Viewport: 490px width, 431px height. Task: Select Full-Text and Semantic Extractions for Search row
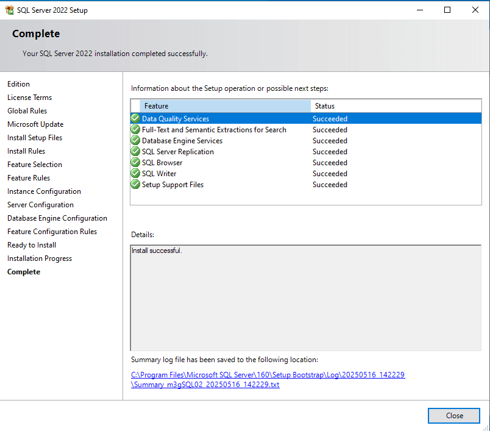pos(306,129)
